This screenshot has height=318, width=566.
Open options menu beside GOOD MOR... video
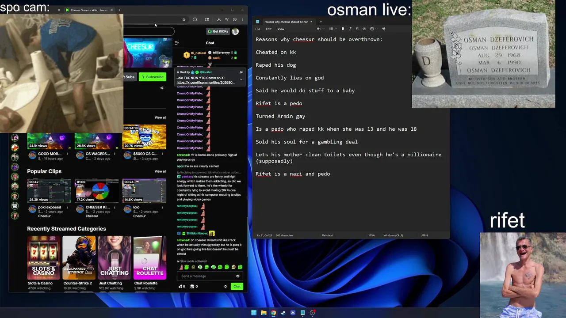67,154
